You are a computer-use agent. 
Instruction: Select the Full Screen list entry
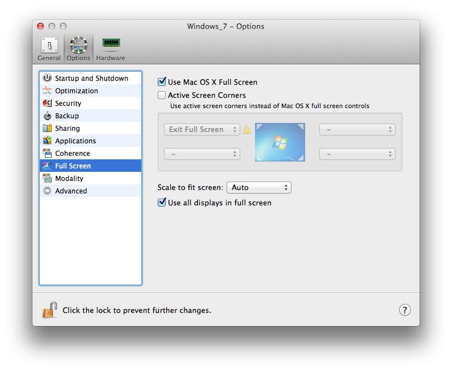click(91, 166)
